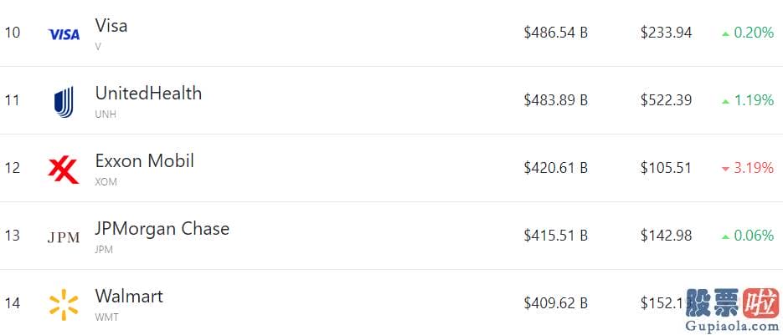Open the Exxon Mobil company page
The width and height of the screenshot is (783, 335).
click(144, 161)
